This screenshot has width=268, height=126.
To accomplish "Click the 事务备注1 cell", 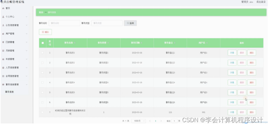I will pyautogui.click(x=170, y=53).
